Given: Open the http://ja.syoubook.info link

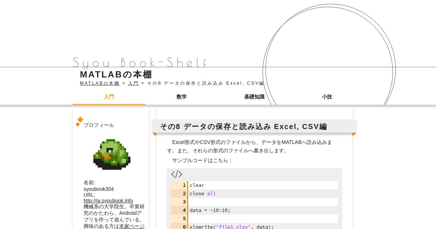Looking at the screenshot, I should pos(108,201).
